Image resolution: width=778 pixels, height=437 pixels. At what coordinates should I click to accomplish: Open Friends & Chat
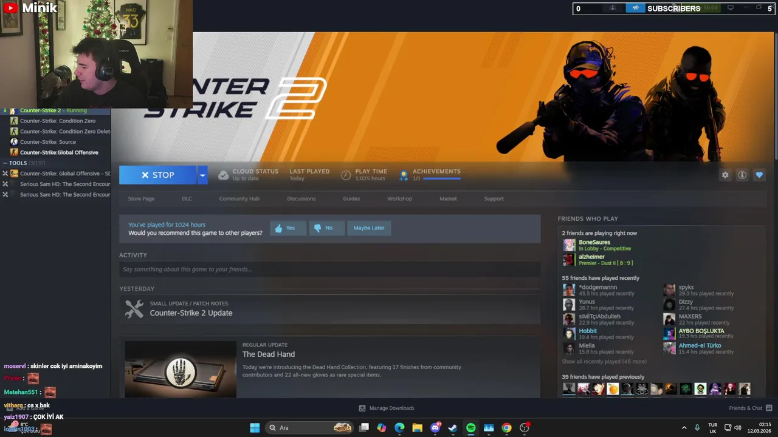[751, 408]
